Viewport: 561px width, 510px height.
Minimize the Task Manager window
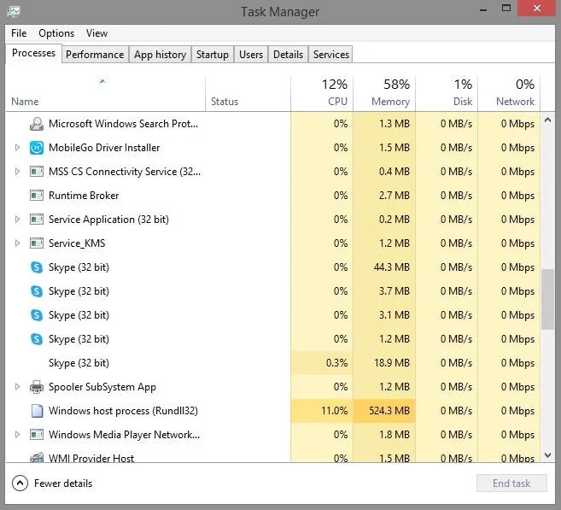(x=483, y=9)
